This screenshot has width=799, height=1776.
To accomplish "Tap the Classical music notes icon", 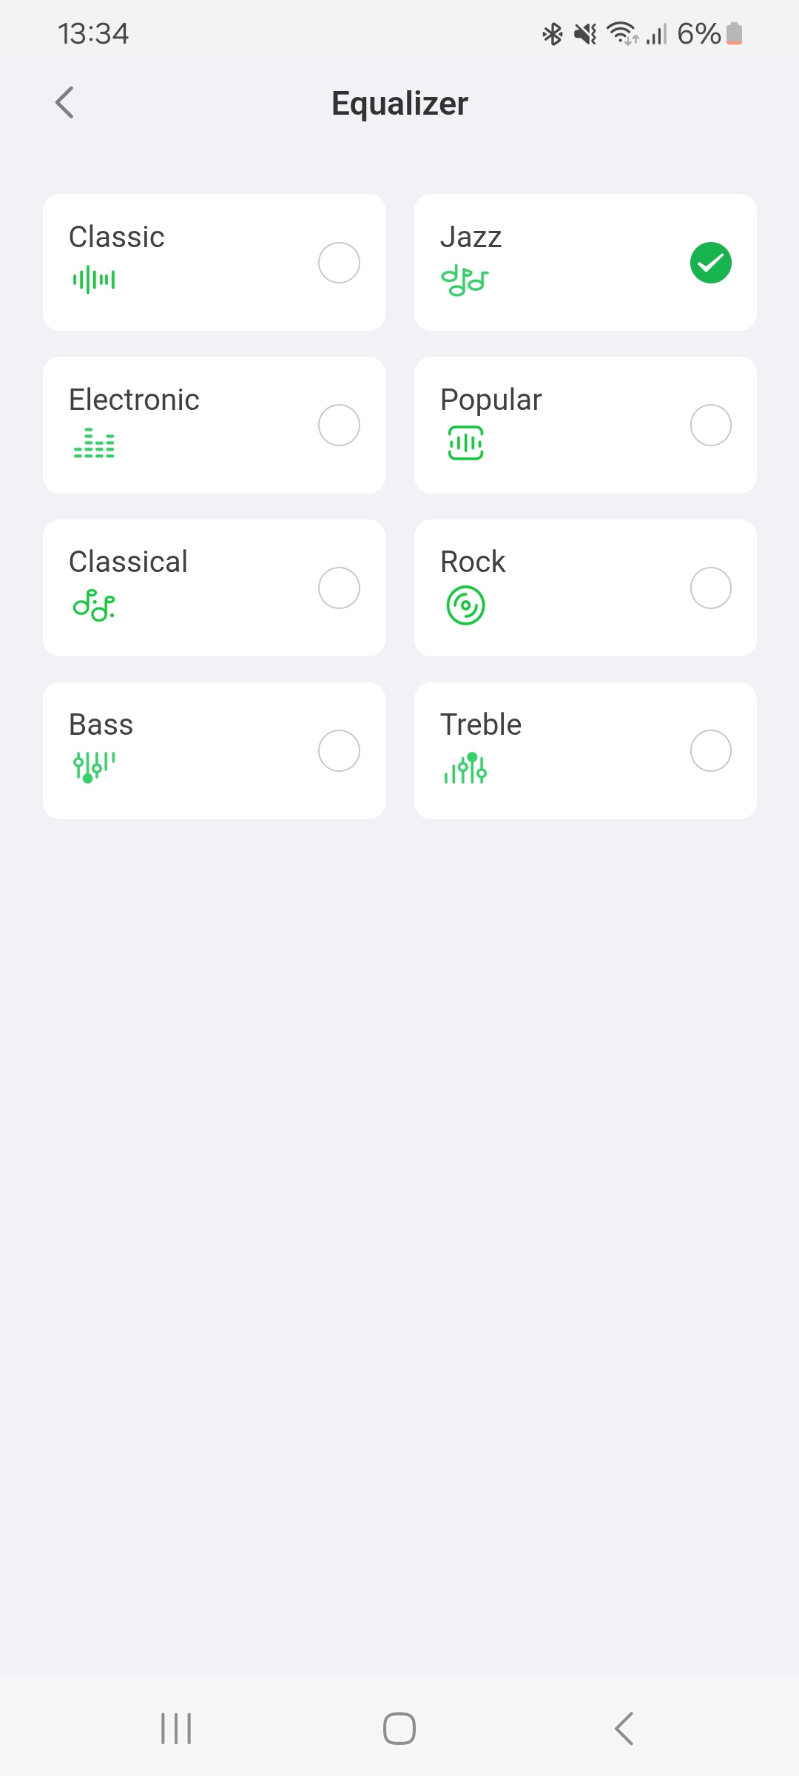I will 94,605.
